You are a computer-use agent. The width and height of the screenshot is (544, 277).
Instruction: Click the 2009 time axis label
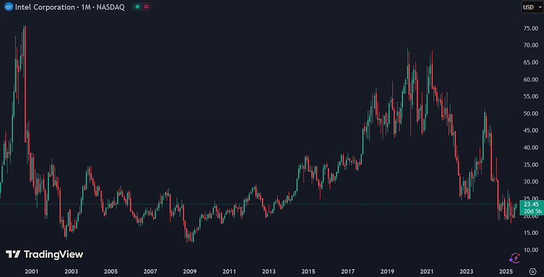[190, 271]
